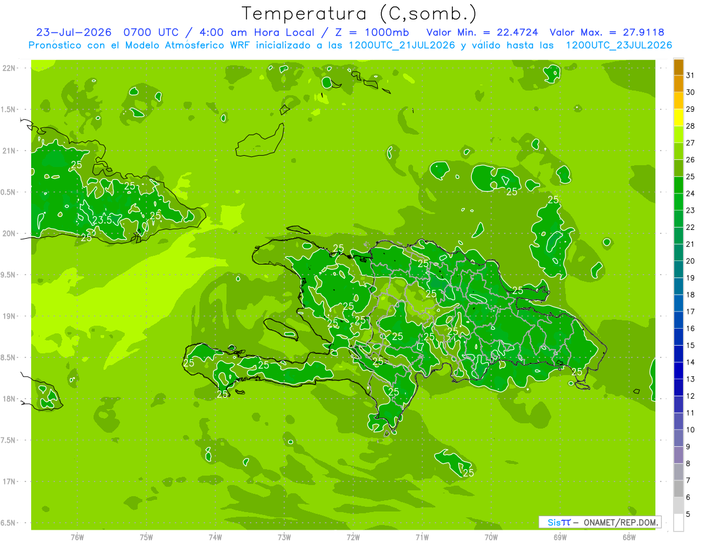706x545 pixels.
Task: Pick the yellow swatch between 28 and 29
Action: coord(678,118)
